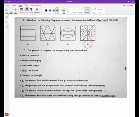Click the statement about potential increasing from negative electrode
The width and height of the screenshot is (139, 117).
click(63, 91)
